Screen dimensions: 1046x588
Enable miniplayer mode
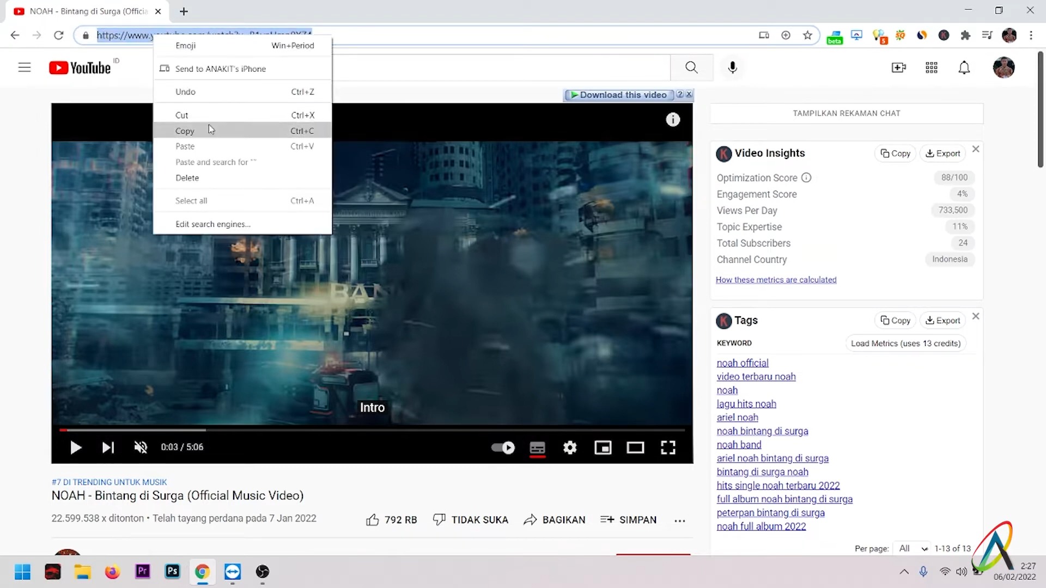(603, 448)
